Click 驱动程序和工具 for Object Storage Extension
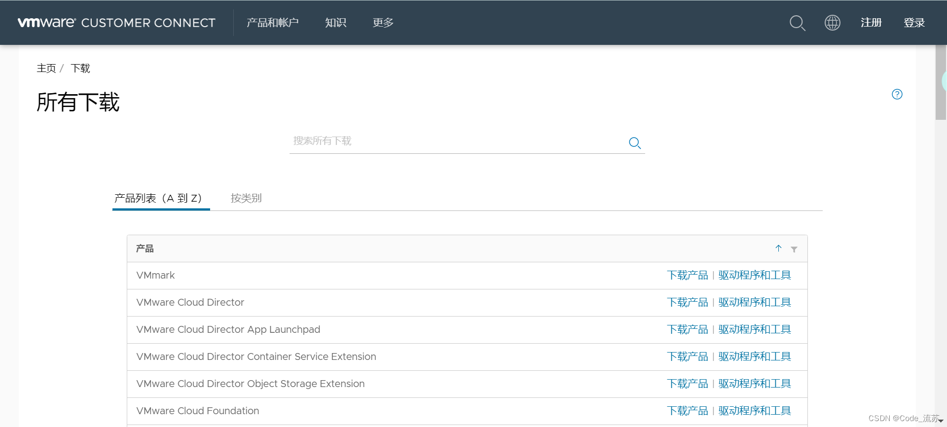The height and width of the screenshot is (427, 947). 755,384
